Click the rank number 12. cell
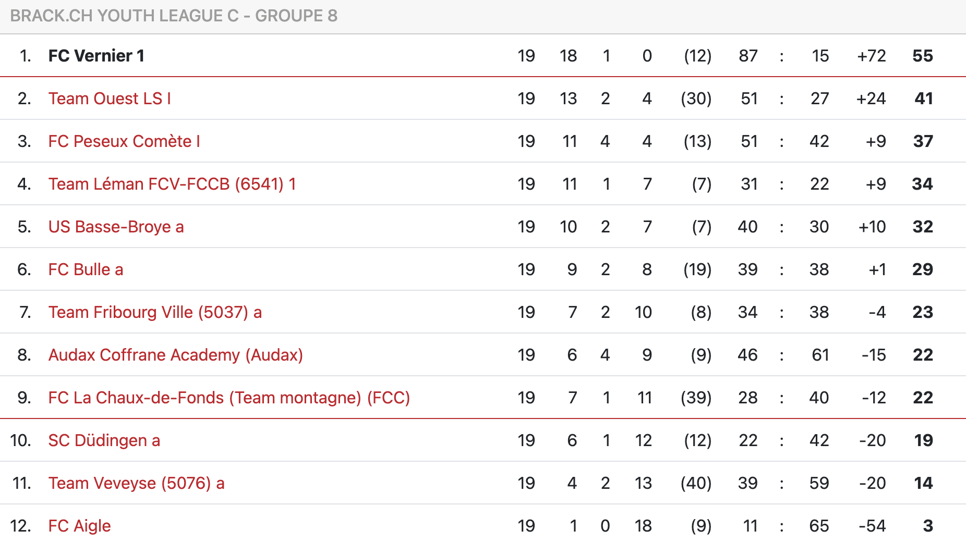 pyautogui.click(x=21, y=526)
